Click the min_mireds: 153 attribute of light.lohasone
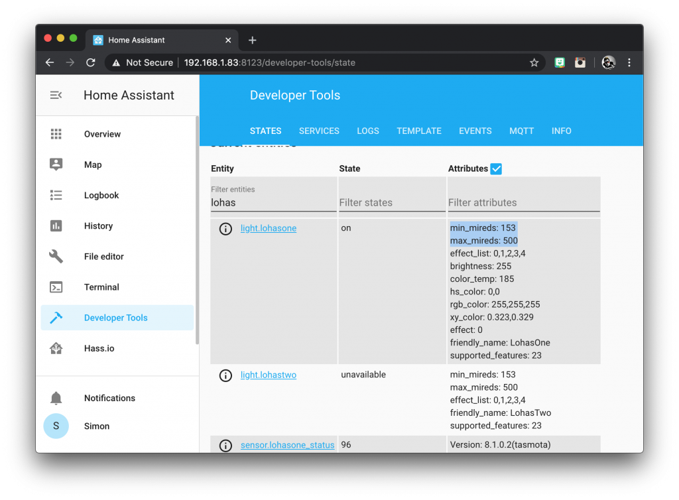Image resolution: width=679 pixels, height=500 pixels. point(483,227)
